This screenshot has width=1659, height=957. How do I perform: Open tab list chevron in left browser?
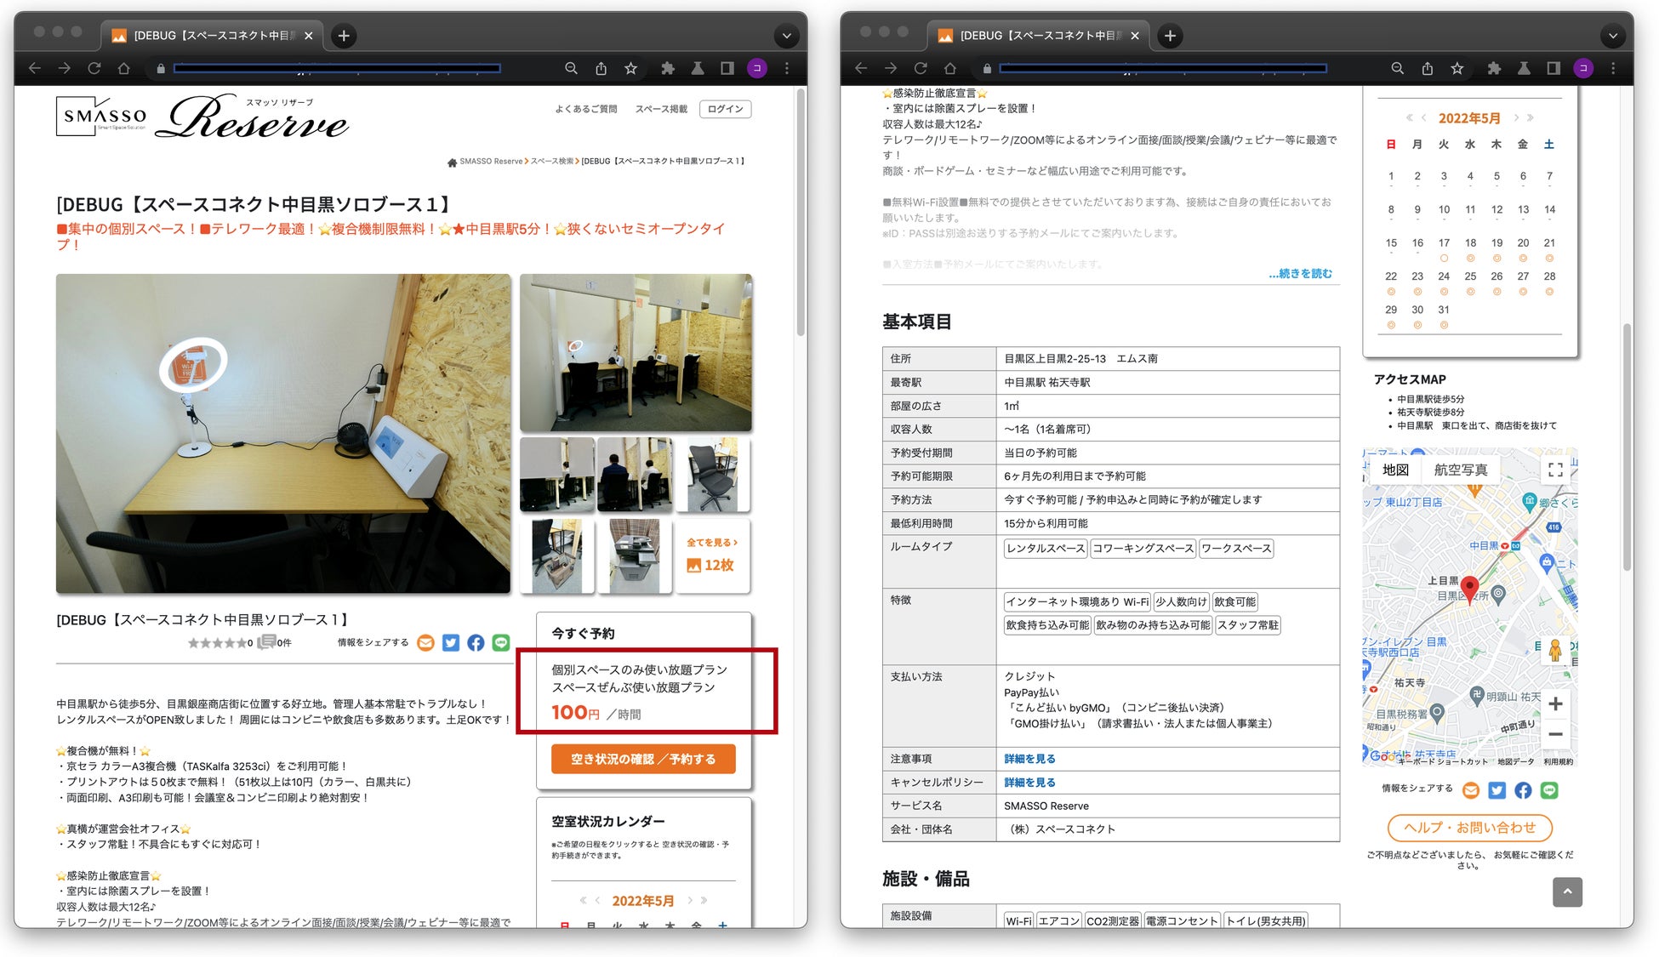tap(786, 36)
